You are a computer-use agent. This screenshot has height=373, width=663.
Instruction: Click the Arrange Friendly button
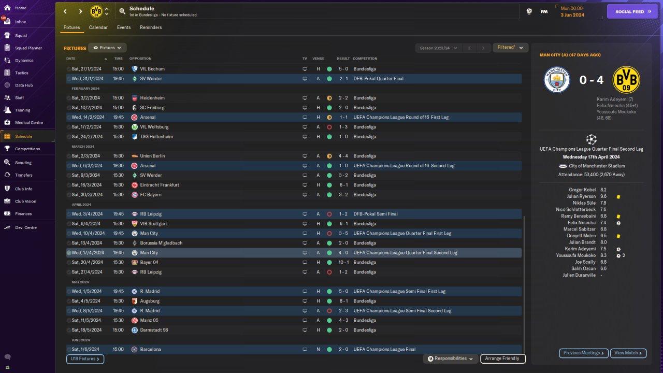(503, 358)
